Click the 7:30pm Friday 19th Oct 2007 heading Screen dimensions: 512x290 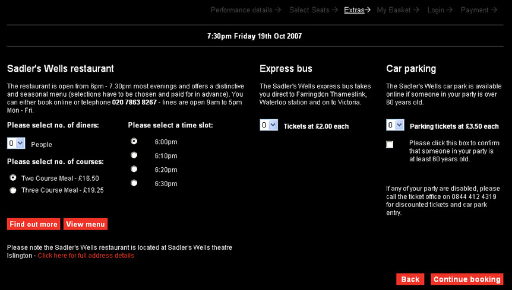[x=254, y=36]
